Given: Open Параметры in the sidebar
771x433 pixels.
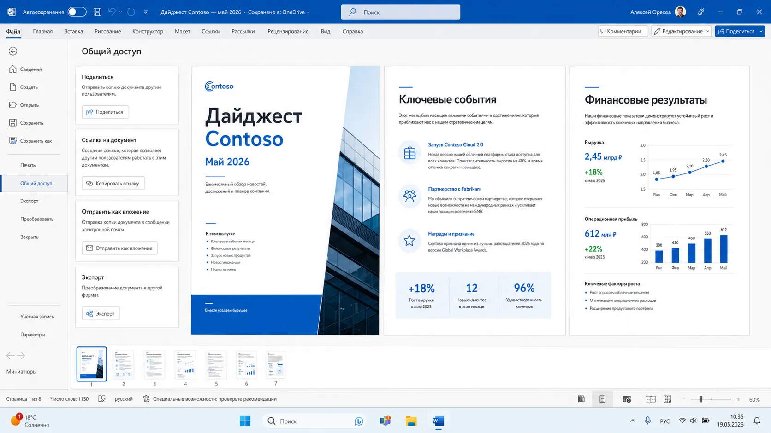Looking at the screenshot, I should coord(33,335).
